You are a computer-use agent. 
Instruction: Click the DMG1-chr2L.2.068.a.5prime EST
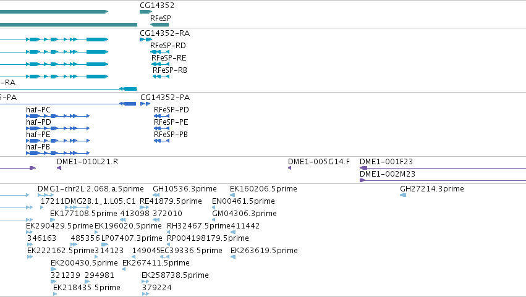pos(46,195)
